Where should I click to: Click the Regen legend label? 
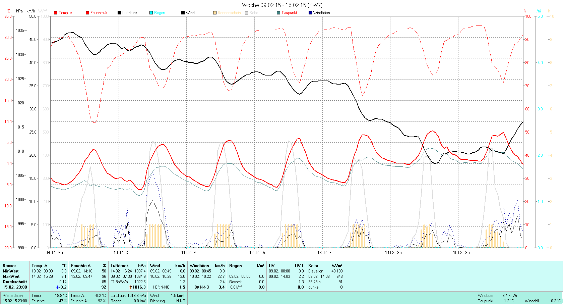160,13
